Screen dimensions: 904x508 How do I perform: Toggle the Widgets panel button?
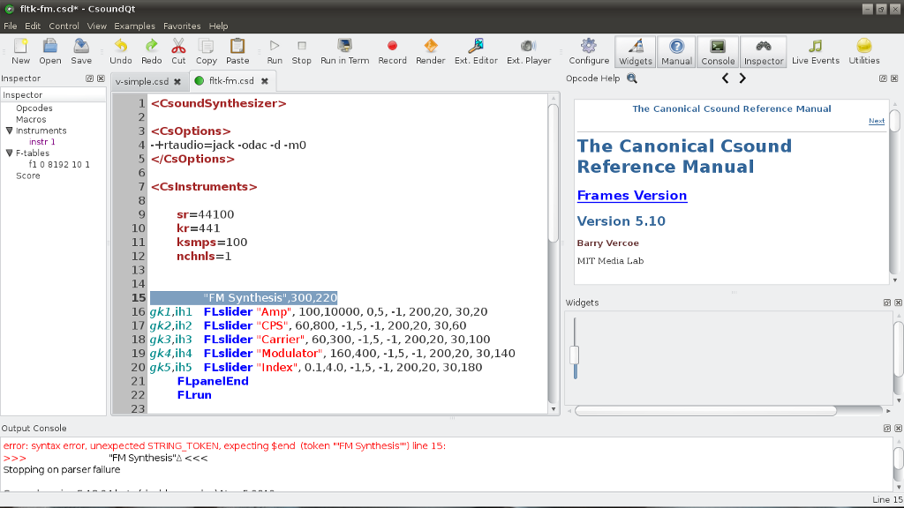click(635, 51)
